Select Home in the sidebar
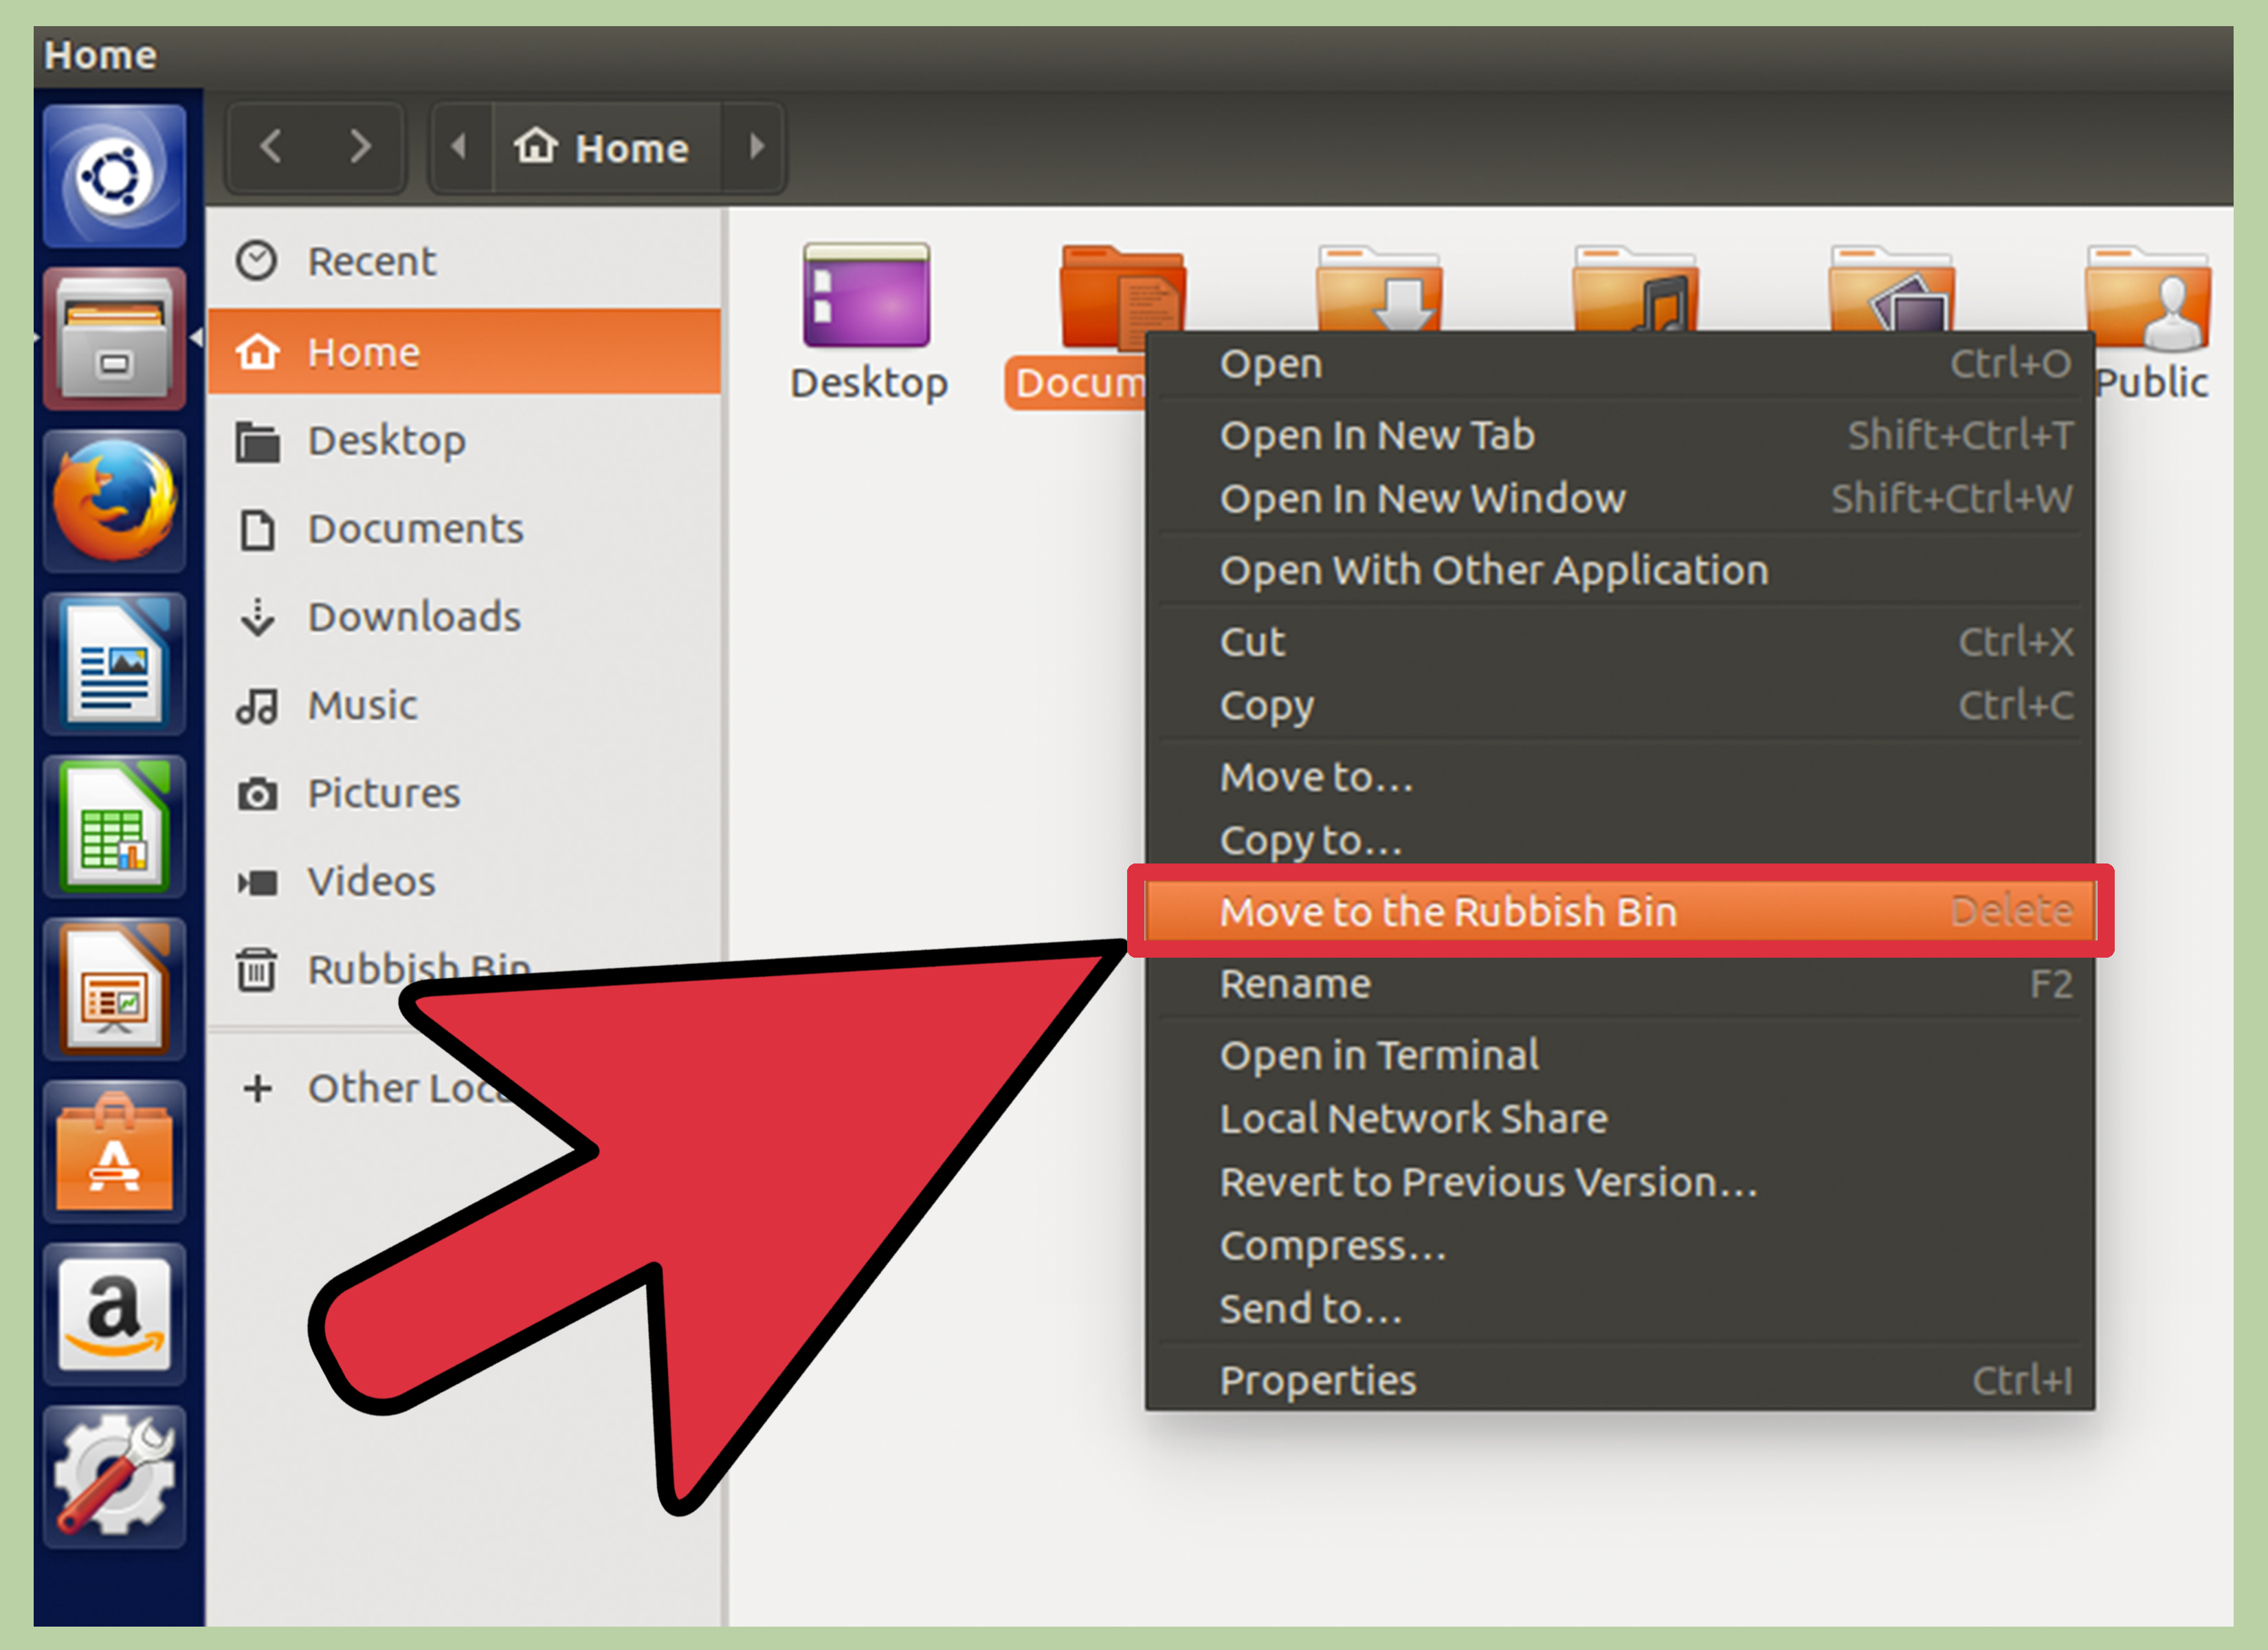Screen dimensions: 2268x1650 click(x=464, y=351)
